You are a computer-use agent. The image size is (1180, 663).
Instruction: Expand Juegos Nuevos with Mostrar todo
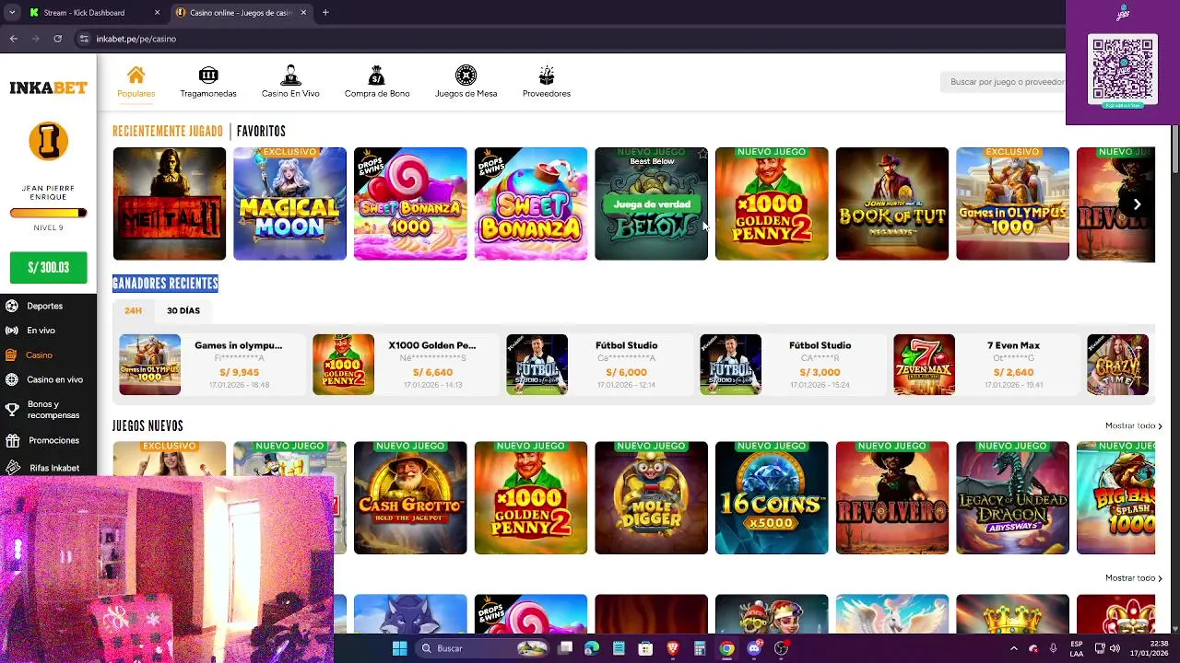point(1133,426)
